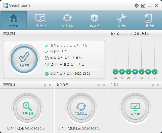Start 업데이트 with its header play button
Viewport: 162px width, 133px height.
click(99, 85)
